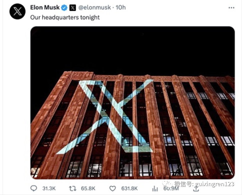Click the repost arrows icon
Screen dimensions: 242x195
pyautogui.click(x=73, y=188)
